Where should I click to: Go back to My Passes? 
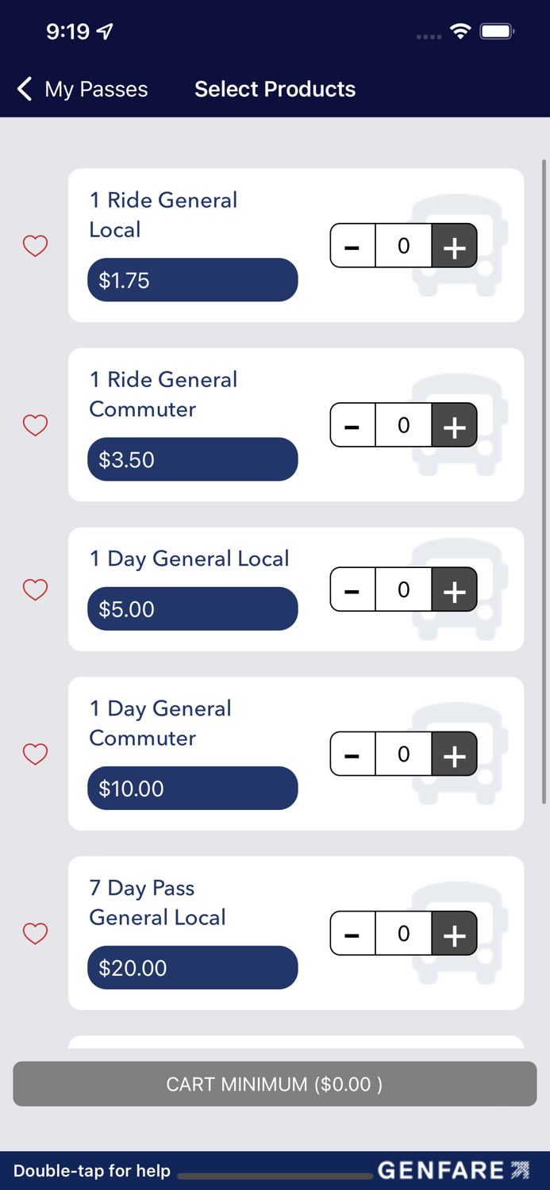pos(83,89)
